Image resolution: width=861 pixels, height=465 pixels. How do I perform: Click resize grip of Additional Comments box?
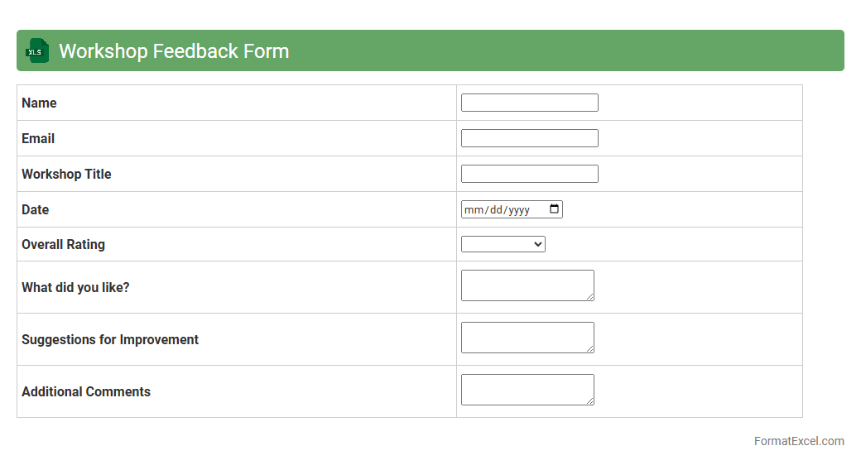[589, 400]
